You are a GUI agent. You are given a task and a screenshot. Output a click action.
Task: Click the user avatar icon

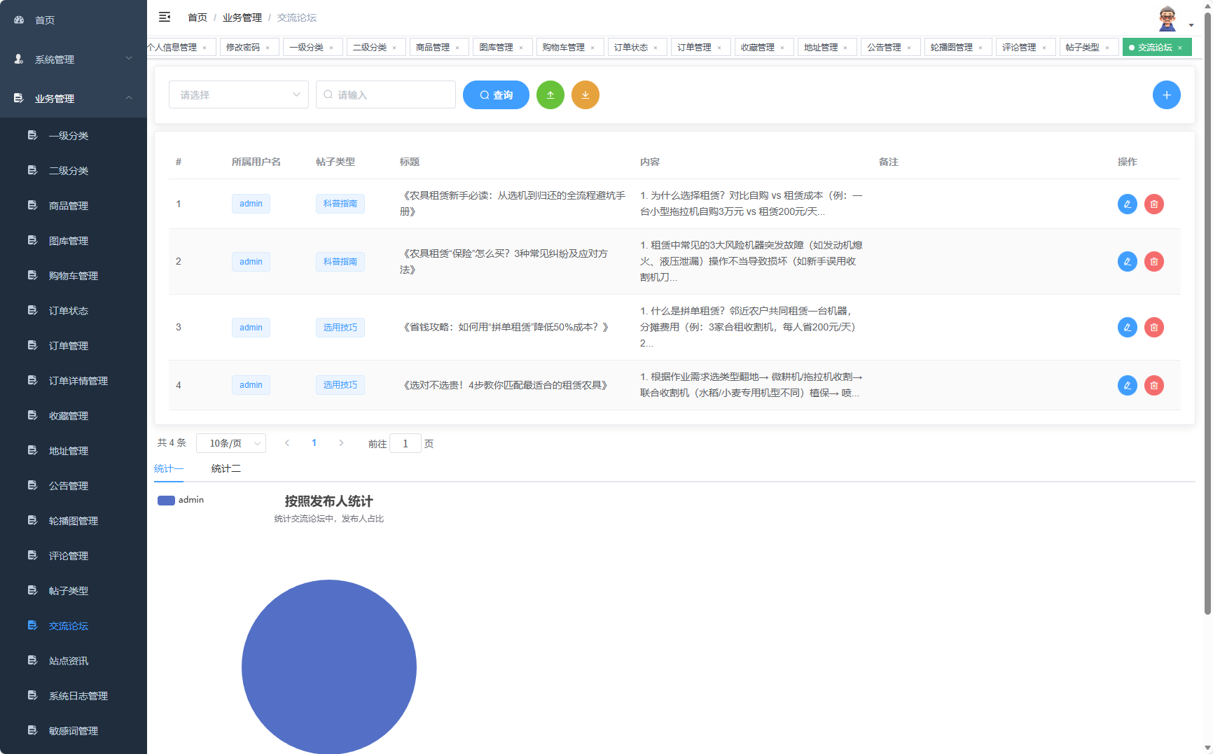pyautogui.click(x=1168, y=17)
